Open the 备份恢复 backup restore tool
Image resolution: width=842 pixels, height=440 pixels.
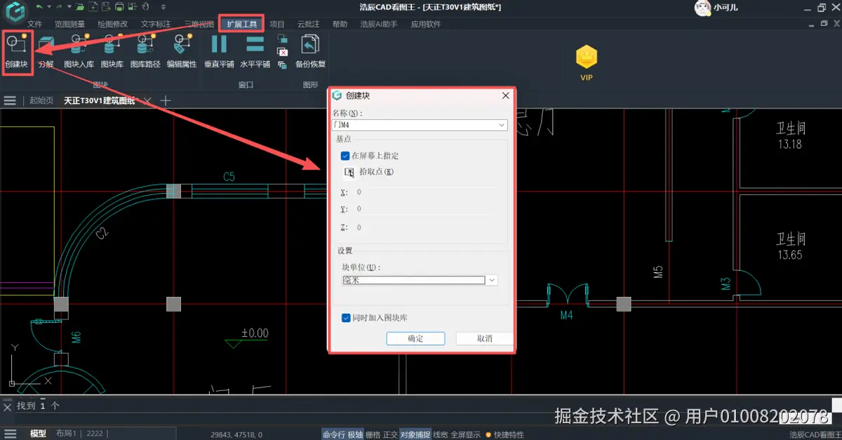(310, 51)
